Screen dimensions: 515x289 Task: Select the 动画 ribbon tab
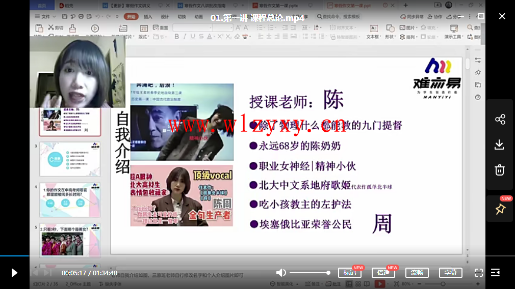pyautogui.click(x=198, y=17)
